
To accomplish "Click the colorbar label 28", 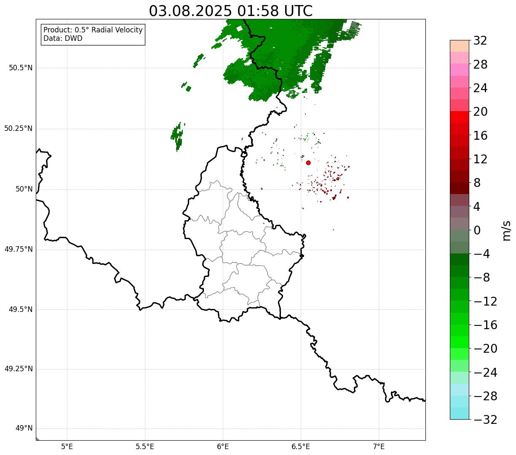I will (480, 64).
